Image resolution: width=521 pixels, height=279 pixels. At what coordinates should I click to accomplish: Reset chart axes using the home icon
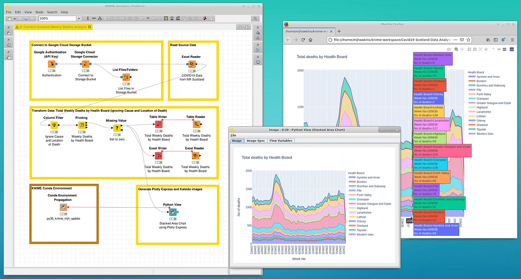pos(486,50)
